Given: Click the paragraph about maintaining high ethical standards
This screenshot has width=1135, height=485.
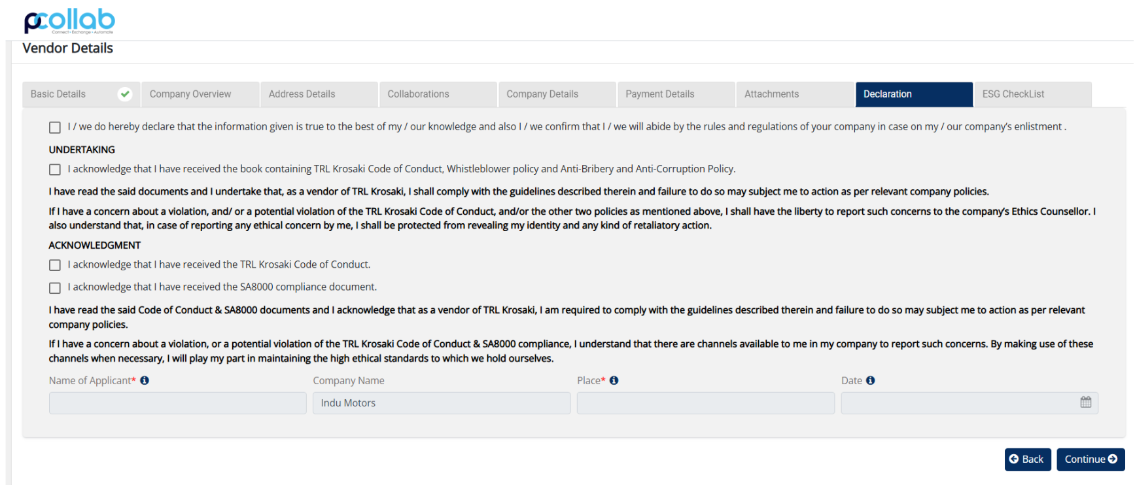Looking at the screenshot, I should (x=571, y=351).
